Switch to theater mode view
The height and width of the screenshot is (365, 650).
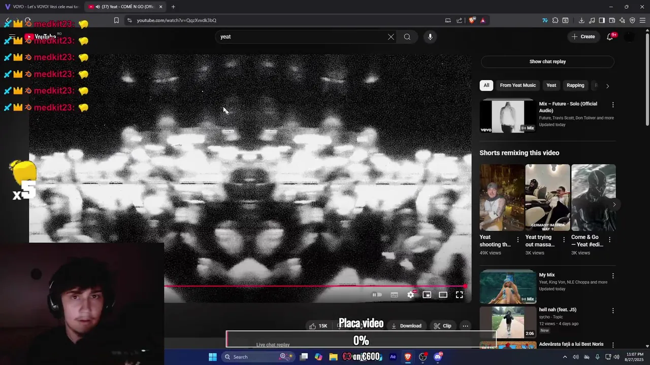(x=443, y=295)
